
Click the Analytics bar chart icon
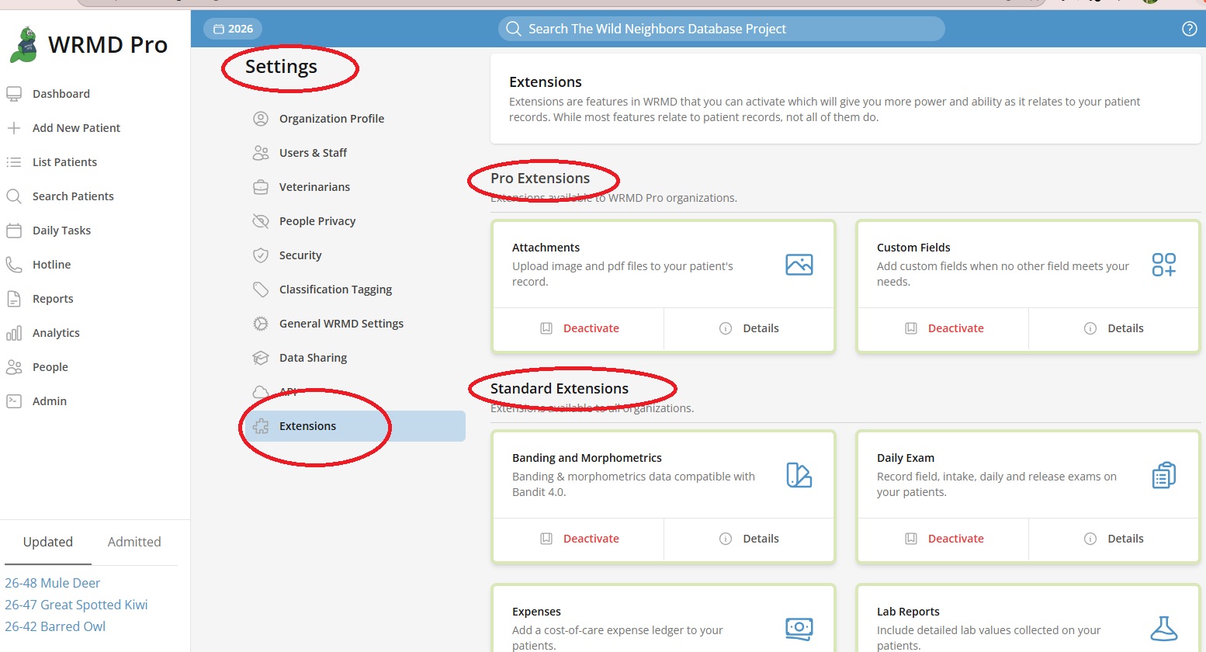pos(14,333)
